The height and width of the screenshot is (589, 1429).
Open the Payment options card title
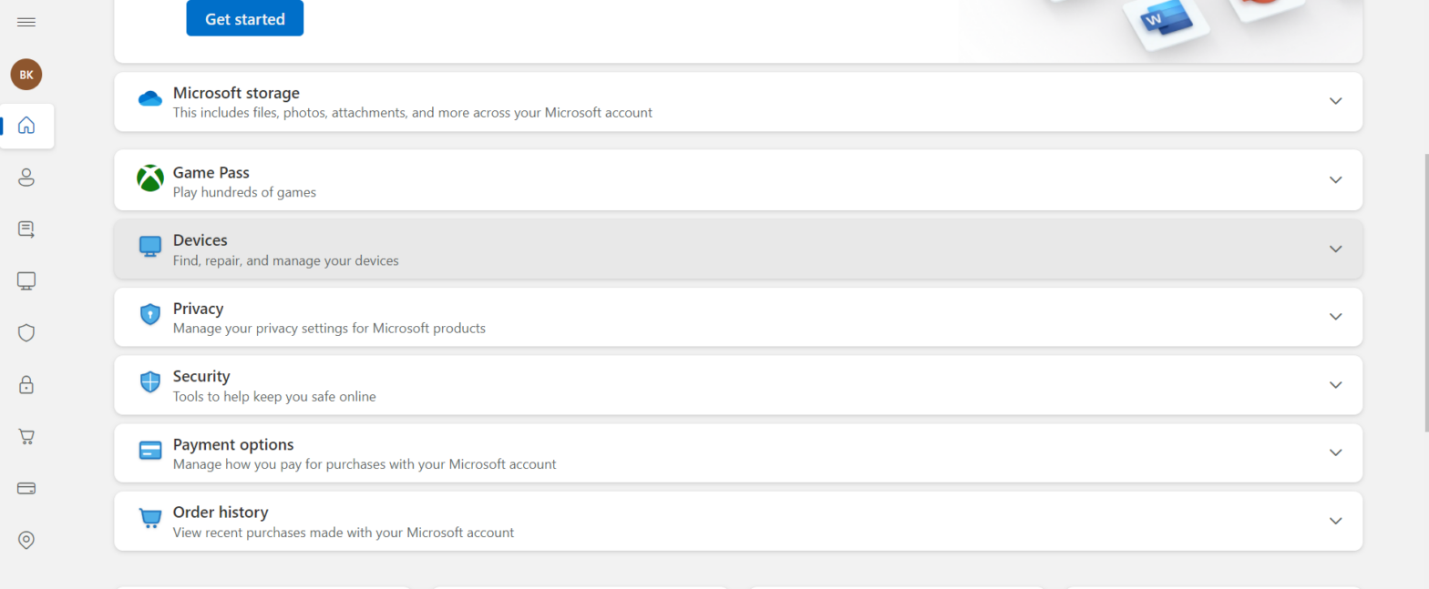[233, 445]
